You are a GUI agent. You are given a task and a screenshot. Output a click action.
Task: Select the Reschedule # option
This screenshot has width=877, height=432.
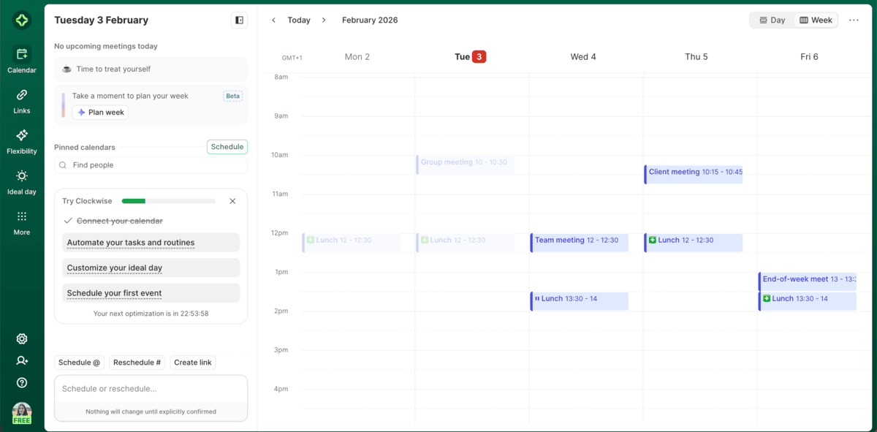click(x=137, y=362)
